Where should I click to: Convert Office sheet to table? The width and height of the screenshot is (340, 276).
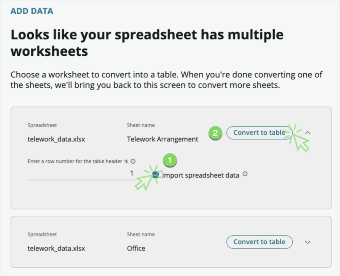259,242
